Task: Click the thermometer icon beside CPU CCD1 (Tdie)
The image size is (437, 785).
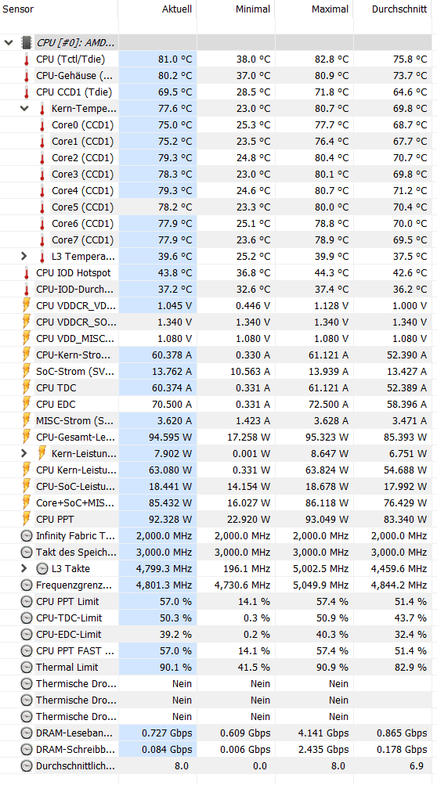Action: tap(26, 92)
